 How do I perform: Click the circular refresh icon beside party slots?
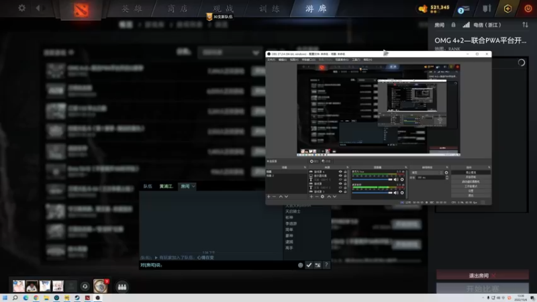point(85,287)
